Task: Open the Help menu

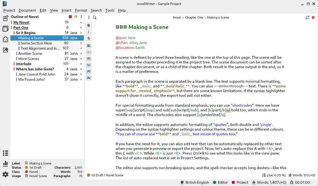Action: click(122, 10)
